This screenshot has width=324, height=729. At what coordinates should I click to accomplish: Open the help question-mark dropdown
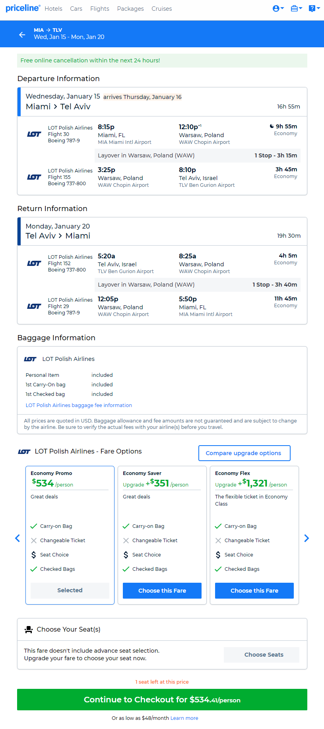point(314,8)
